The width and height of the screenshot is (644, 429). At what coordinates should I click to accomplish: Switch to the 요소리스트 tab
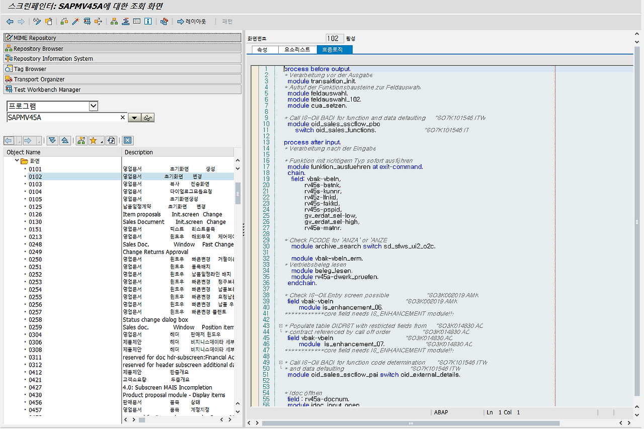tap(297, 49)
